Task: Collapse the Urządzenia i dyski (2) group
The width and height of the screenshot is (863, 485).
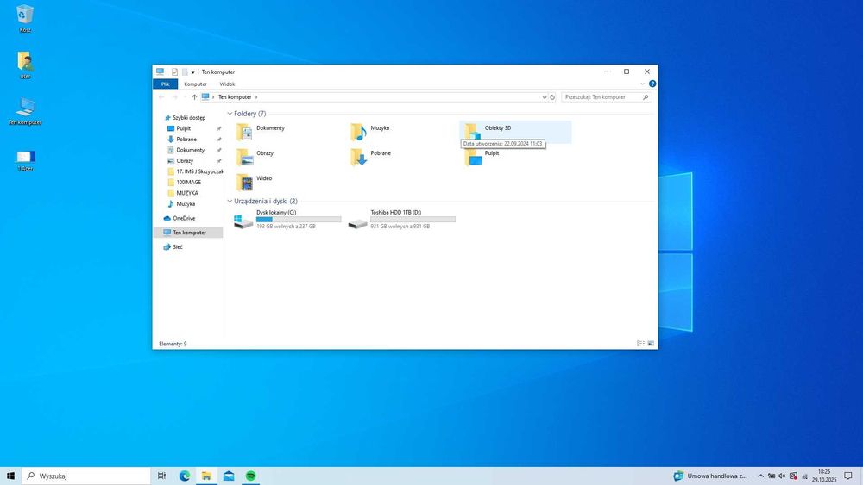Action: click(230, 201)
